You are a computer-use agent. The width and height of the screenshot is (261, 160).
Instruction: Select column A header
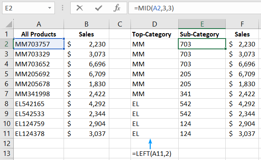[39, 24]
